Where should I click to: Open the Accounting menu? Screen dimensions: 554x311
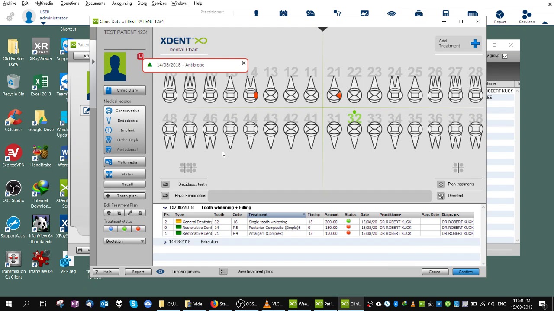click(x=122, y=3)
